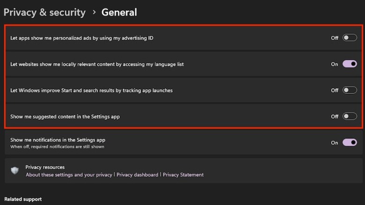Click the Privacy resources shield icon
Viewport: 365px width, 205px height.
coord(15,171)
